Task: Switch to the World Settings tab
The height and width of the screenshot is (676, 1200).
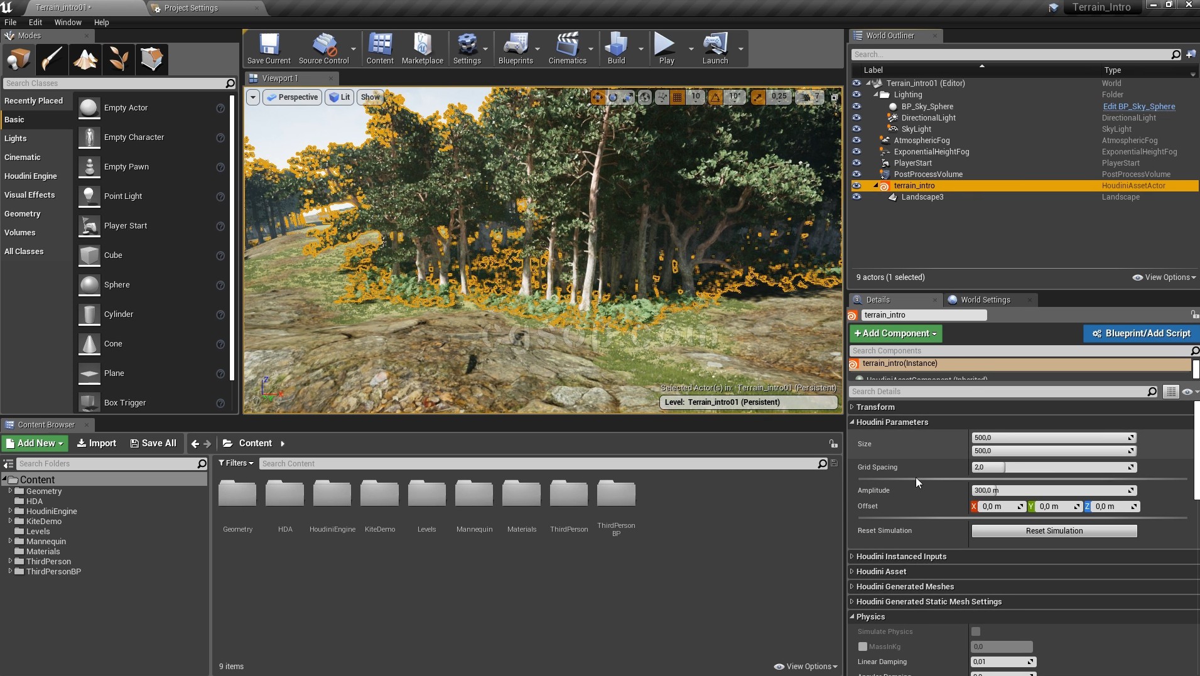Action: [x=985, y=300]
